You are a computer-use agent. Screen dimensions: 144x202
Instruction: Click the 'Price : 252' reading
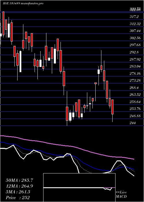(18, 198)
